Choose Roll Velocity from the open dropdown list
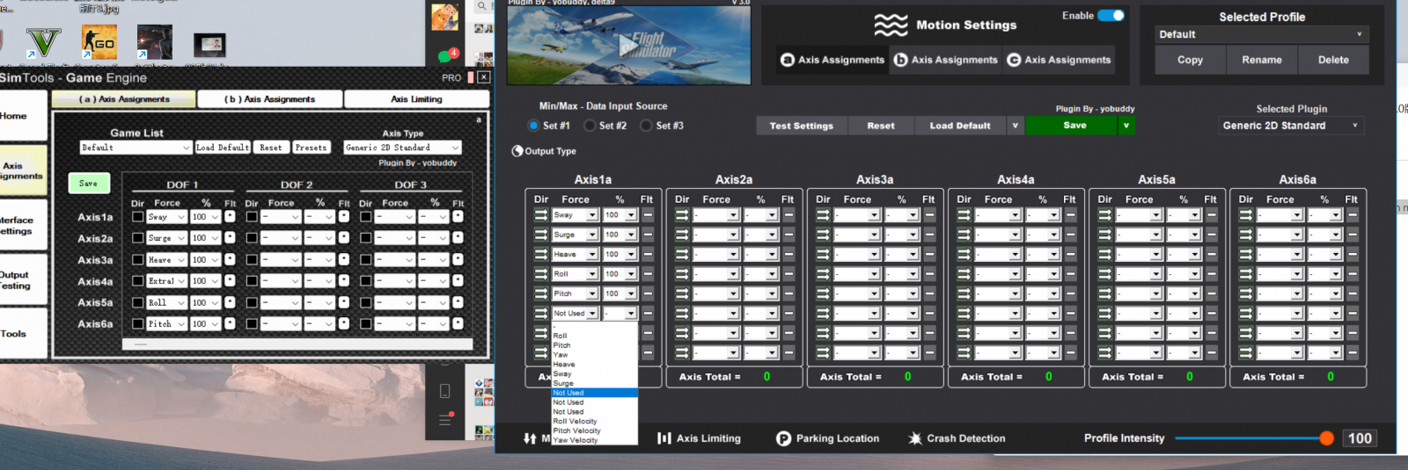 576,422
